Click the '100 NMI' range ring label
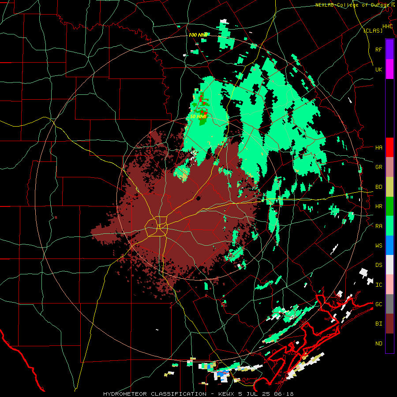 pos(198,35)
